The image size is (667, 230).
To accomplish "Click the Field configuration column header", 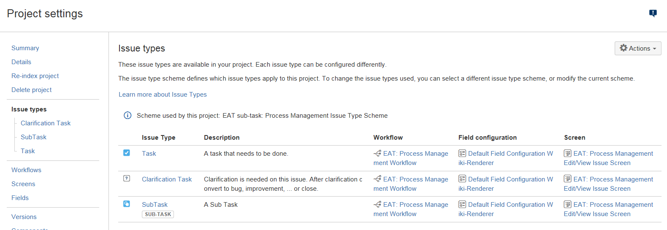I will [x=488, y=138].
